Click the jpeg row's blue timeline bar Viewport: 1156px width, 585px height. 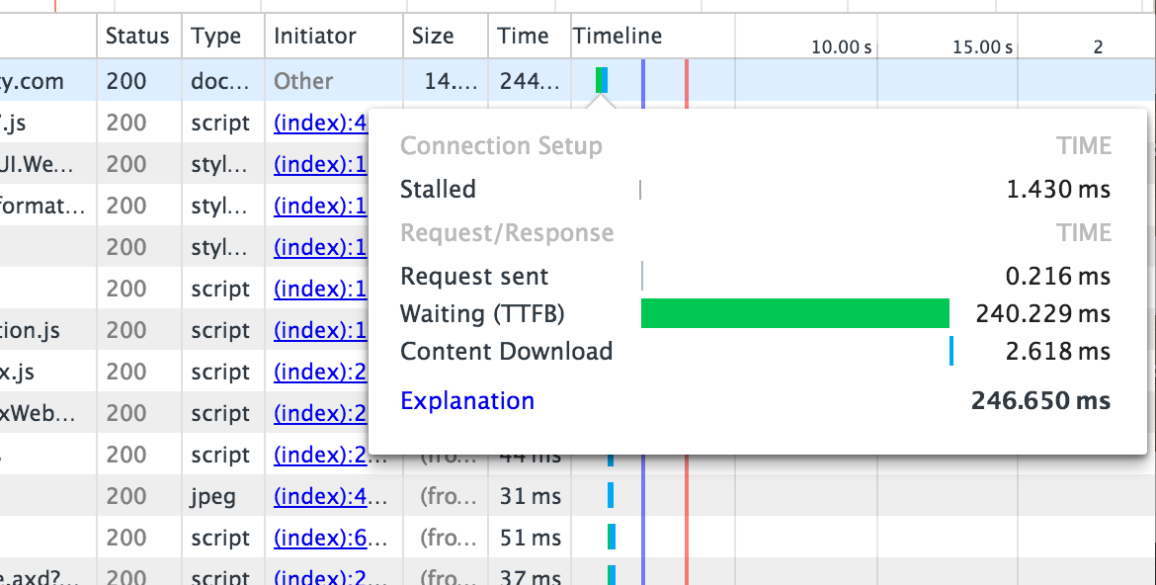[611, 496]
